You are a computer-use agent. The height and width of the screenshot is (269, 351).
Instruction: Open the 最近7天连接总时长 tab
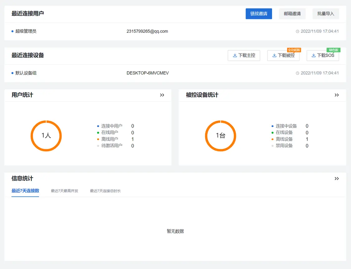coord(105,191)
